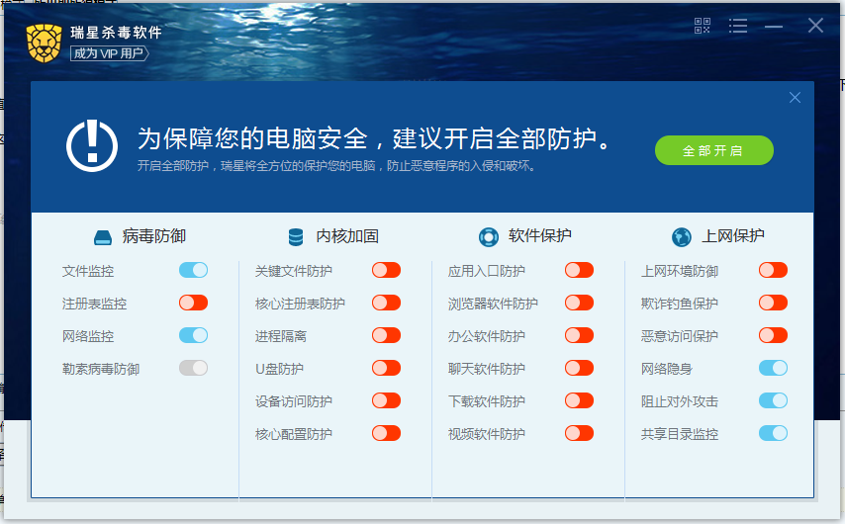
Task: Click the 软件保护 heading text
Action: tap(540, 236)
